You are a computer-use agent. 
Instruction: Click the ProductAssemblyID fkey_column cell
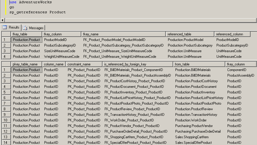(x=241, y=75)
